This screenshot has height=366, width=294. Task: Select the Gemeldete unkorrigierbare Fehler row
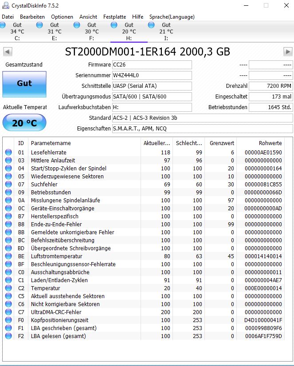(144, 232)
